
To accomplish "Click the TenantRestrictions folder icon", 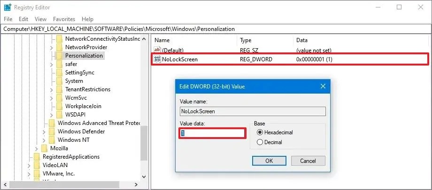I will pos(59,89).
